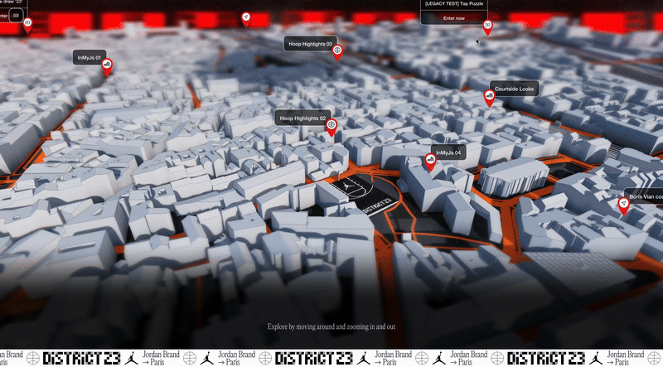Click the Boris Vian court navigation pin

coord(624,205)
